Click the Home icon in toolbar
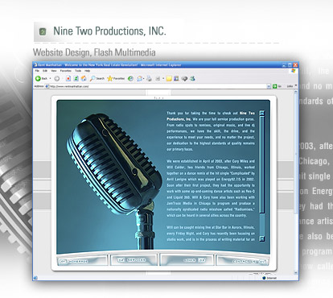Image resolution: width=333 pixels, height=298 pixels. (x=84, y=78)
